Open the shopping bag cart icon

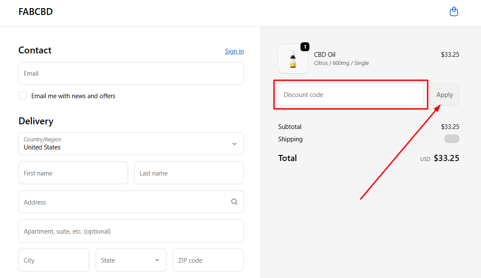pos(454,12)
